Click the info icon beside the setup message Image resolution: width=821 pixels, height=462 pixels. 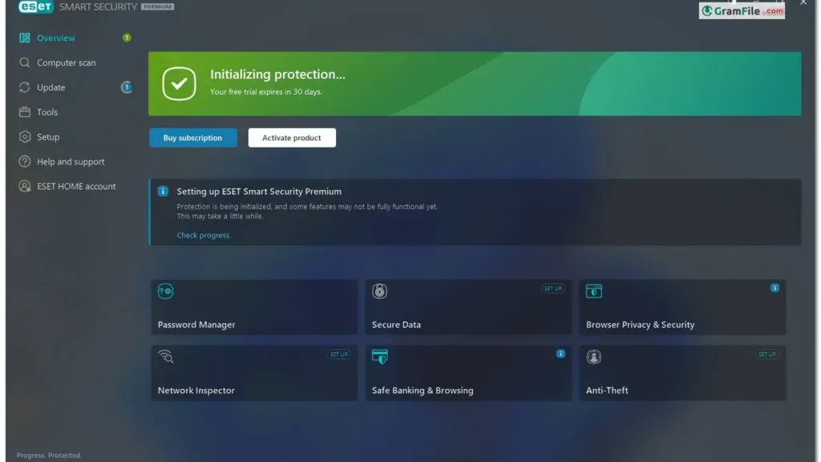163,191
